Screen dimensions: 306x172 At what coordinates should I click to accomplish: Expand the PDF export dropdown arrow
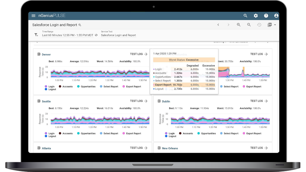click(275, 25)
